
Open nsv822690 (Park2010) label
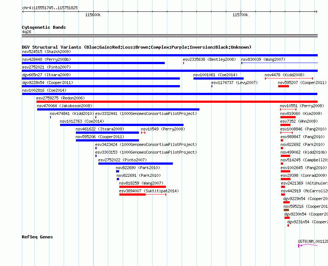pos(138,168)
